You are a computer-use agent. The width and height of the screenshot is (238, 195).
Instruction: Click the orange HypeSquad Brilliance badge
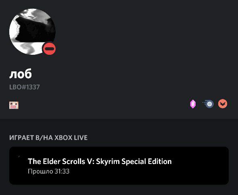tap(223, 104)
